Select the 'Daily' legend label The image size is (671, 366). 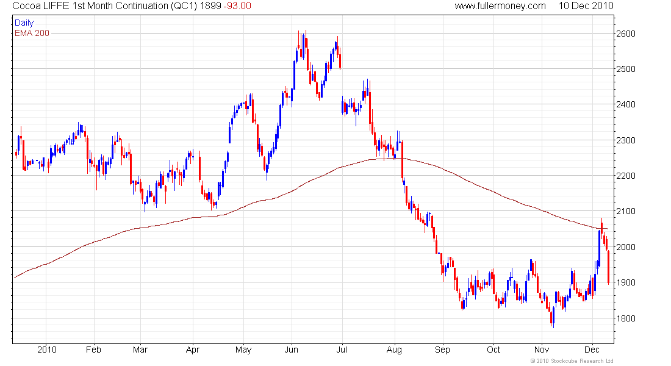point(24,23)
